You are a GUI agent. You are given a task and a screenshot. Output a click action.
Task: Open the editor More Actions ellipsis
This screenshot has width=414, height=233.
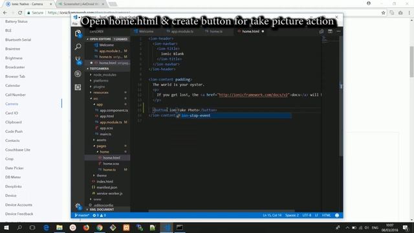pyautogui.click(x=338, y=32)
